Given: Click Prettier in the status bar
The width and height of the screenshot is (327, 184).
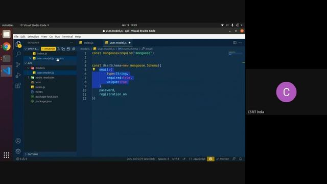Looking at the screenshot, I should click(223, 159).
